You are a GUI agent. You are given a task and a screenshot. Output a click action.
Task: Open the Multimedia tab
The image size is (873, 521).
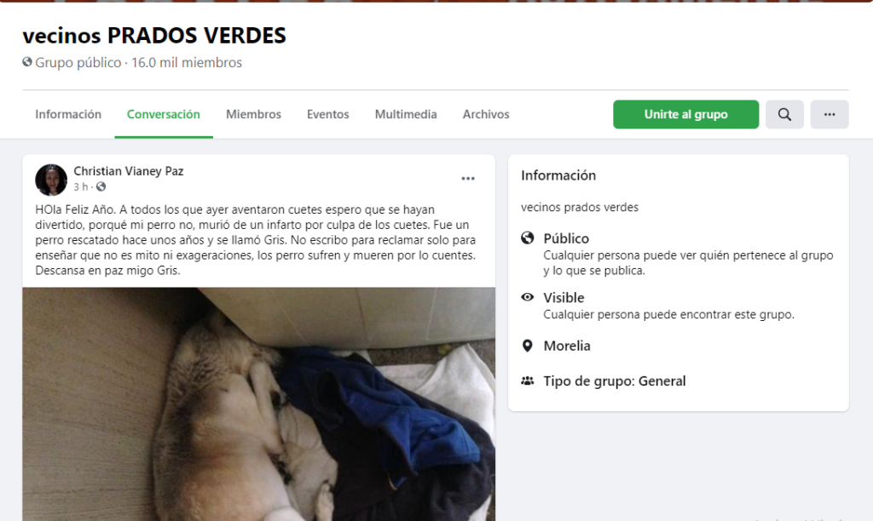tap(405, 115)
